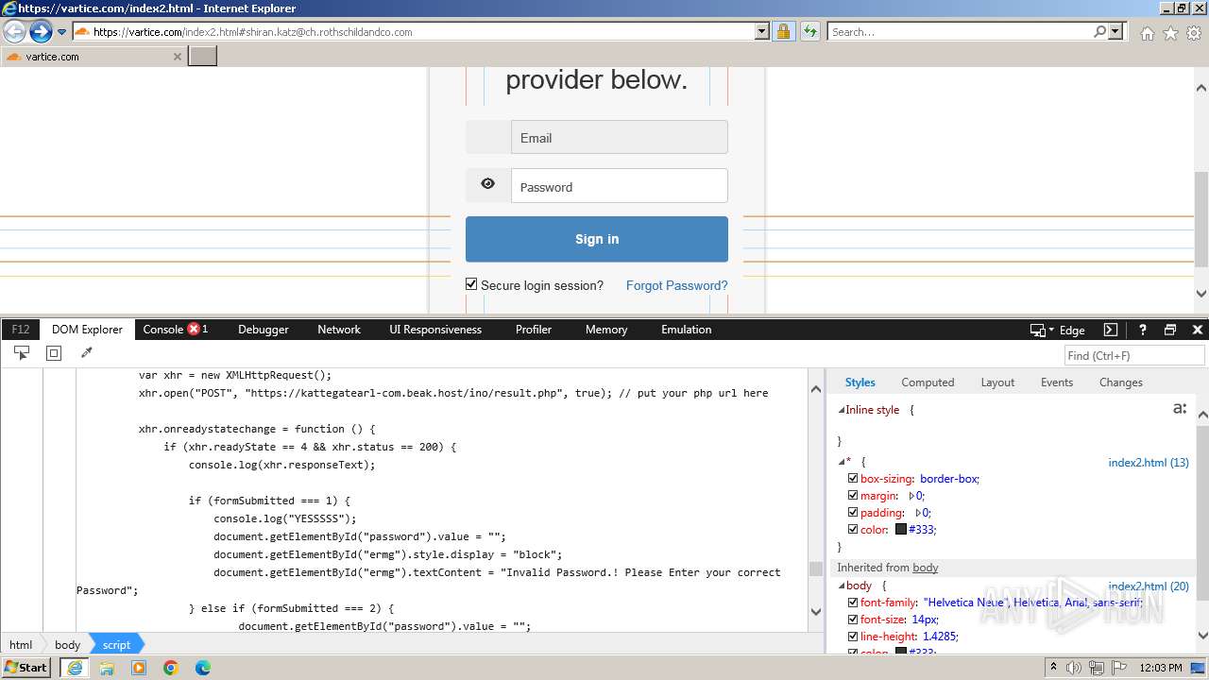Launch Chrome from the taskbar

pyautogui.click(x=171, y=668)
